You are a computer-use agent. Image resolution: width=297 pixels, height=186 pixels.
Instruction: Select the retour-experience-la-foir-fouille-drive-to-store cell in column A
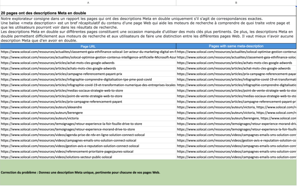click(x=88, y=124)
